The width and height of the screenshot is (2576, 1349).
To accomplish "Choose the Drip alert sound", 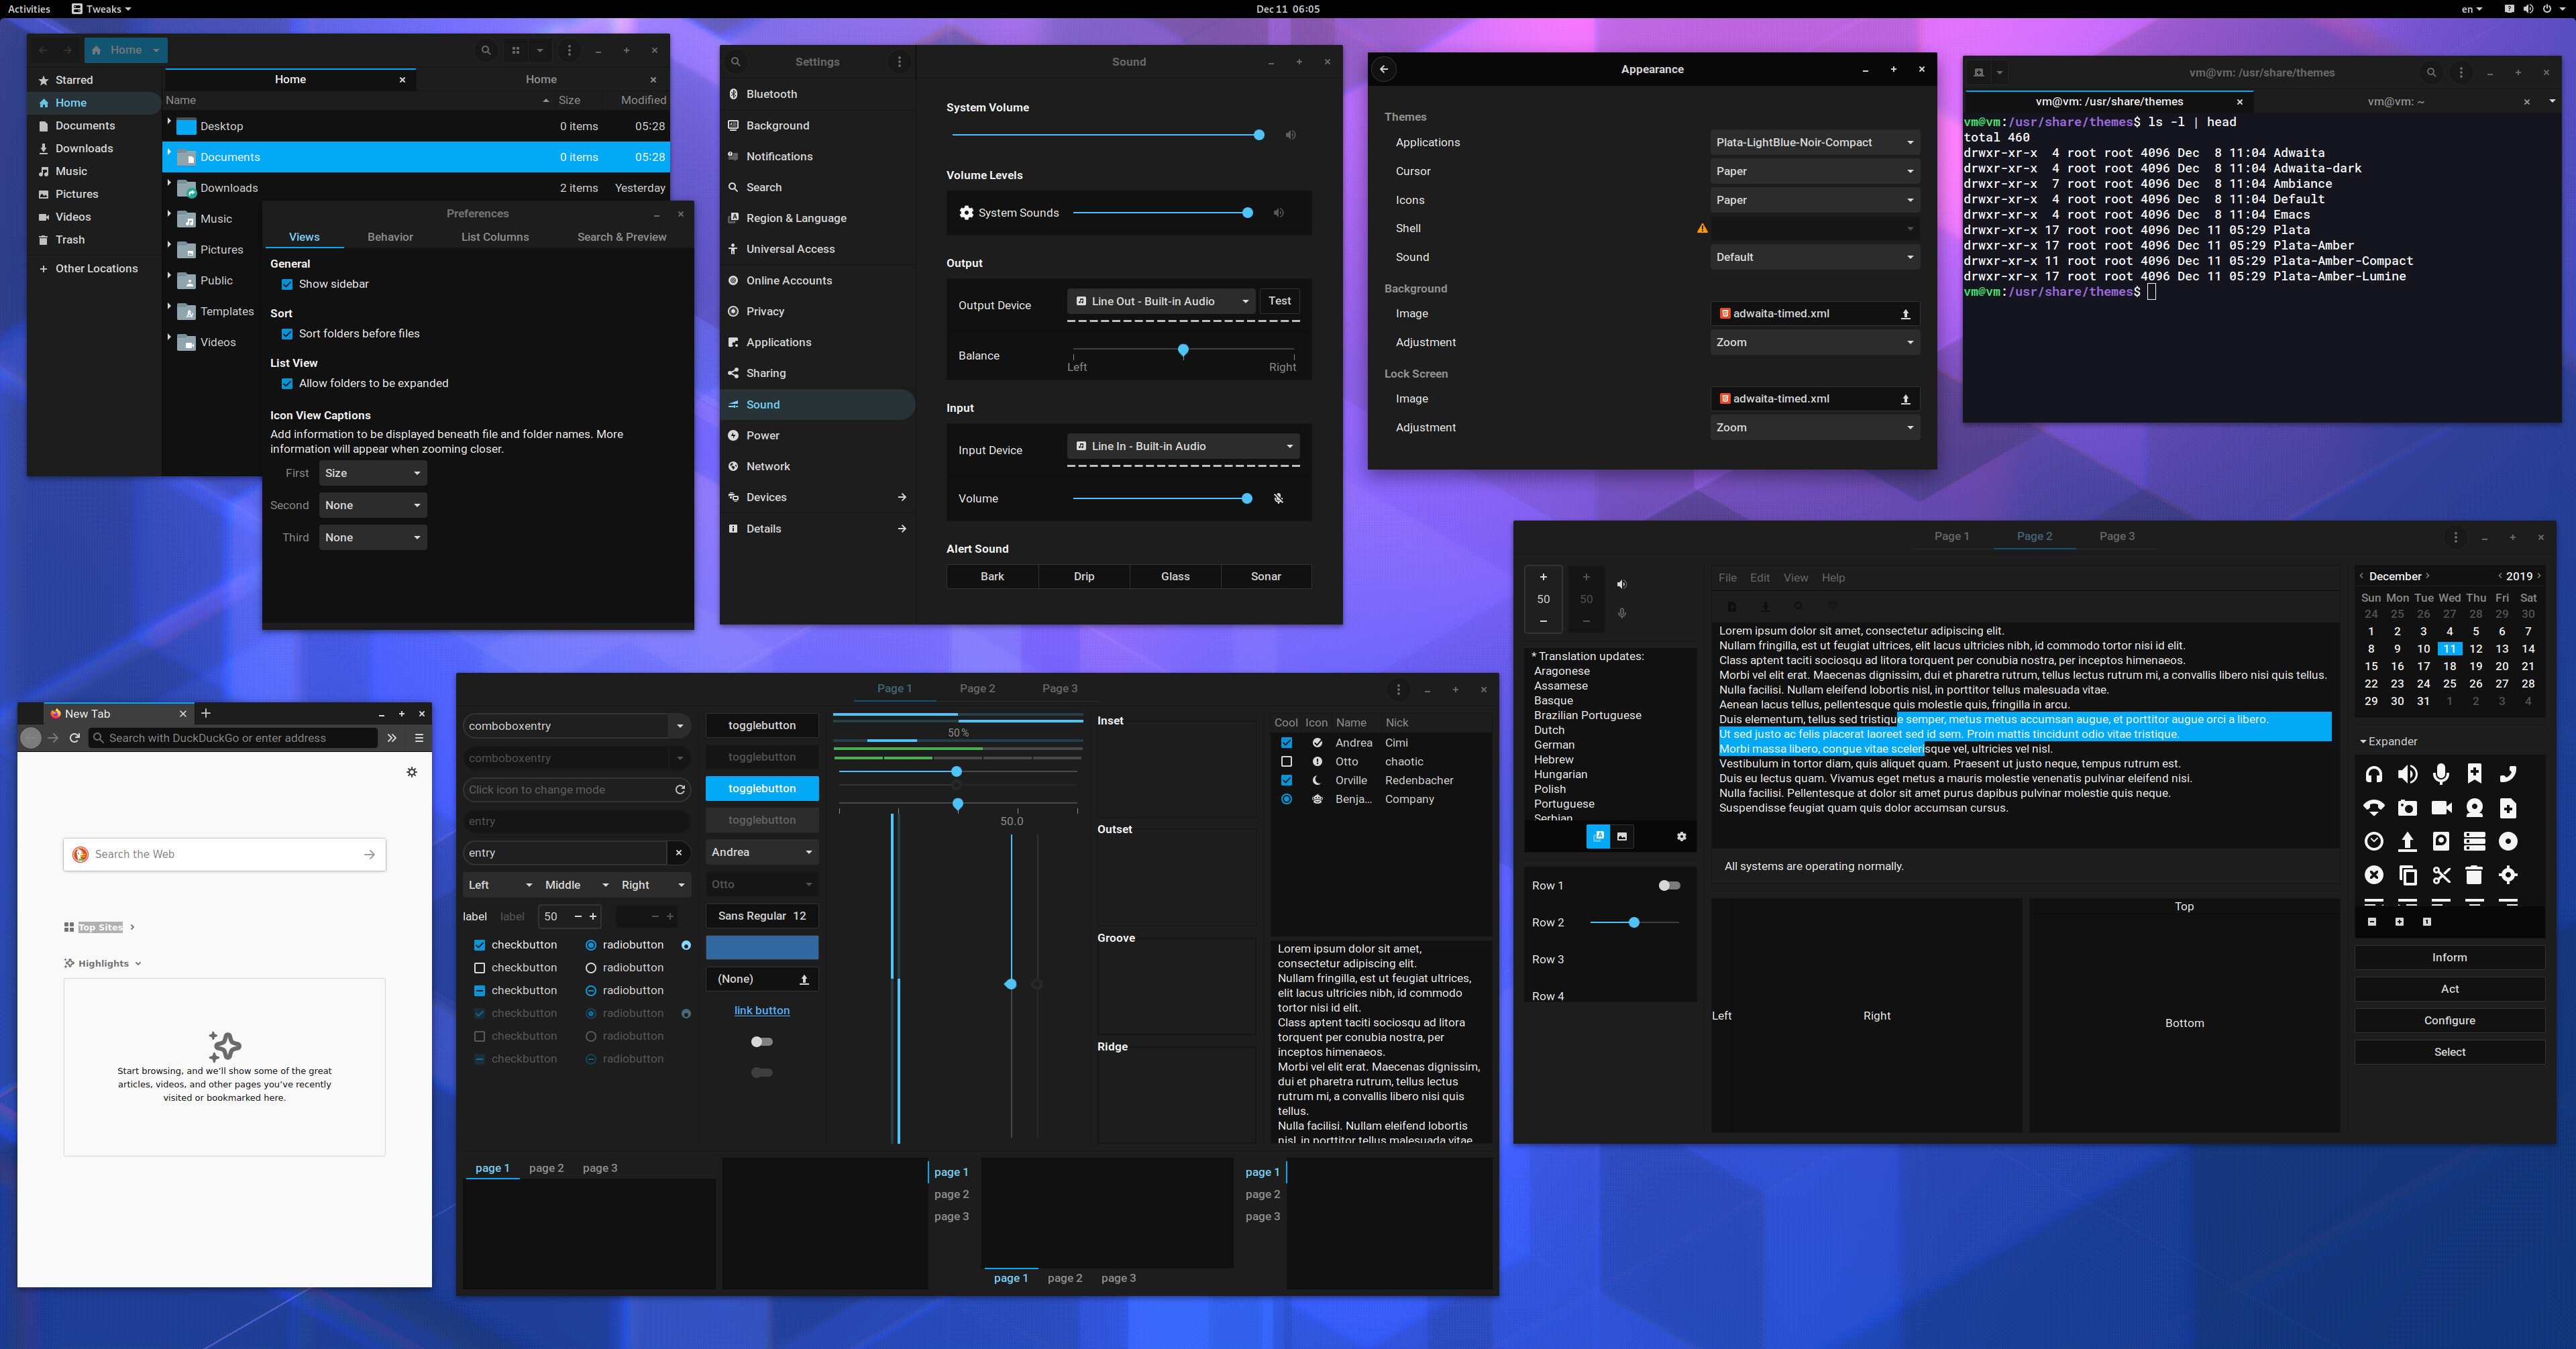I will pyautogui.click(x=1084, y=577).
